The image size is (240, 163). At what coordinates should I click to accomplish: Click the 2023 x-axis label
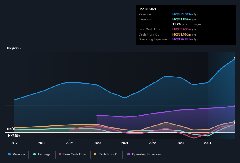180,143
